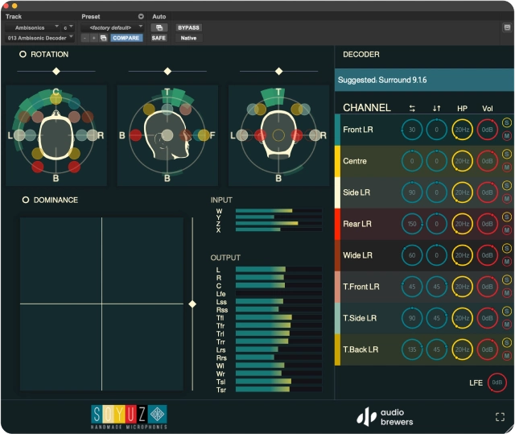Screen dimensions: 515x434
Task: Toggle the Rotation enable circle
Action: pos(23,55)
